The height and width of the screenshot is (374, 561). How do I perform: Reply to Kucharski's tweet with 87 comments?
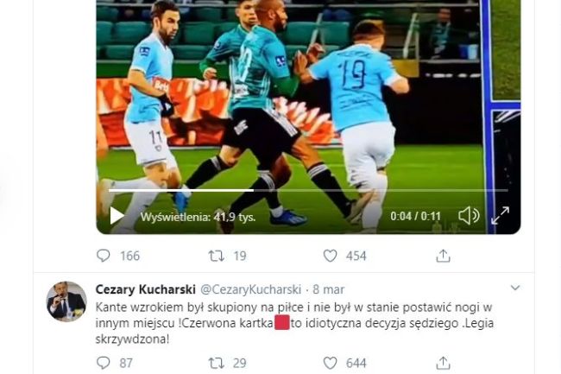pyautogui.click(x=104, y=363)
